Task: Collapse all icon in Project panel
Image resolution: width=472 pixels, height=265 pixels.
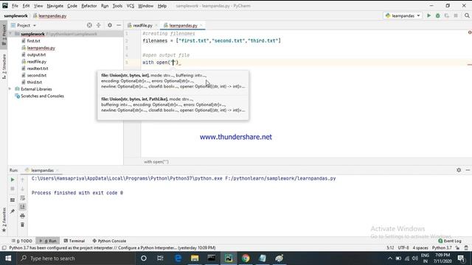Action: click(x=98, y=25)
